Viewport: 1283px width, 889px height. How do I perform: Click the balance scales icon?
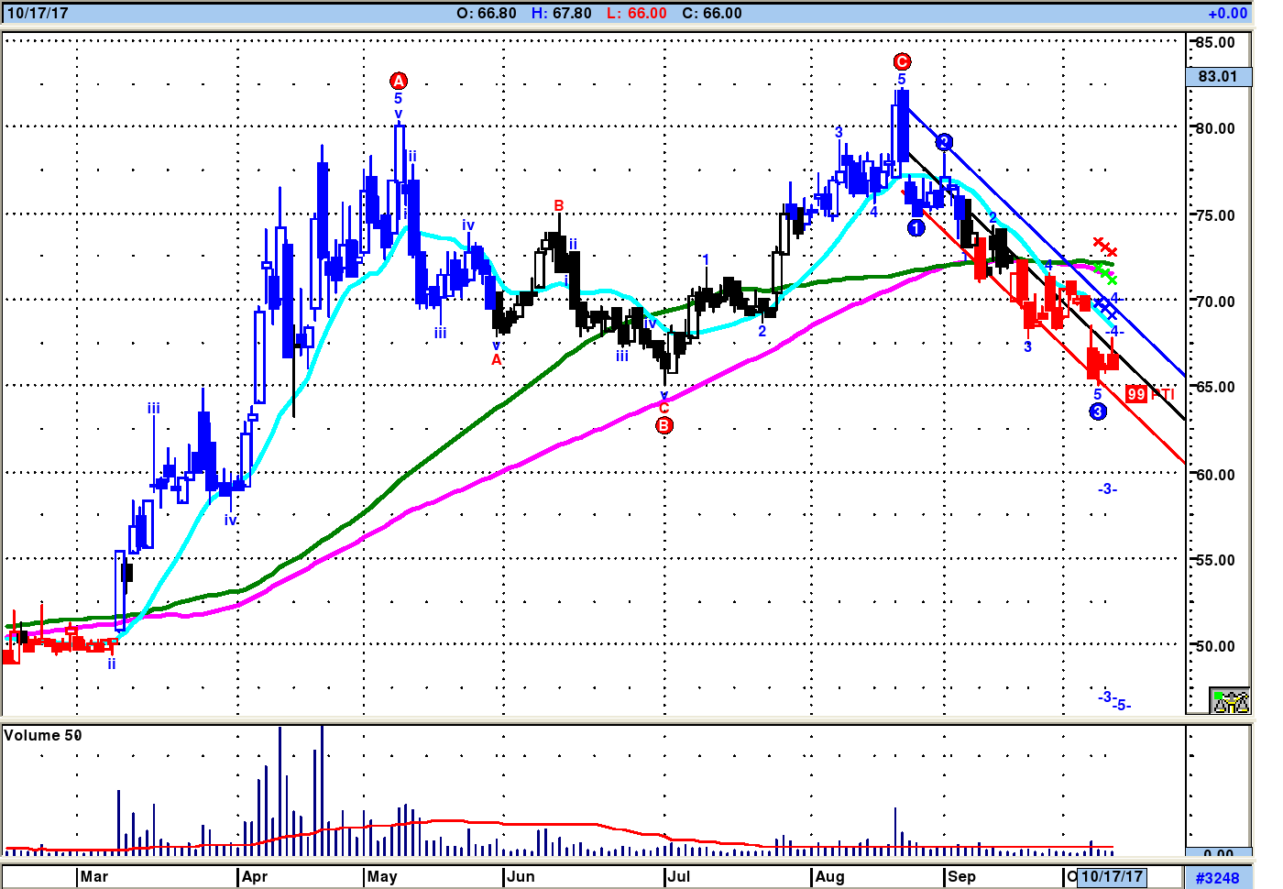tap(1230, 701)
